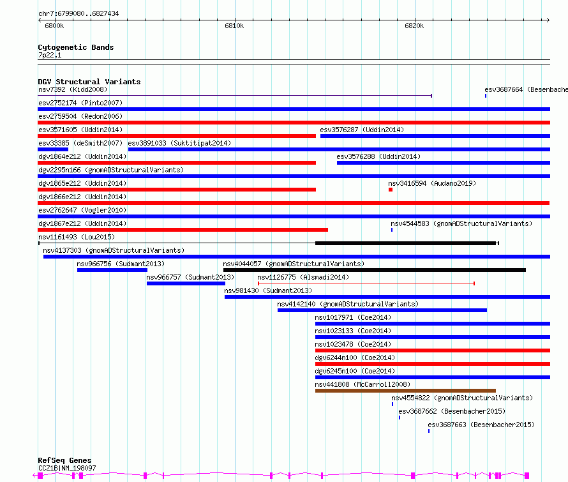Select the brown nsv441808 variant bar

(405, 391)
